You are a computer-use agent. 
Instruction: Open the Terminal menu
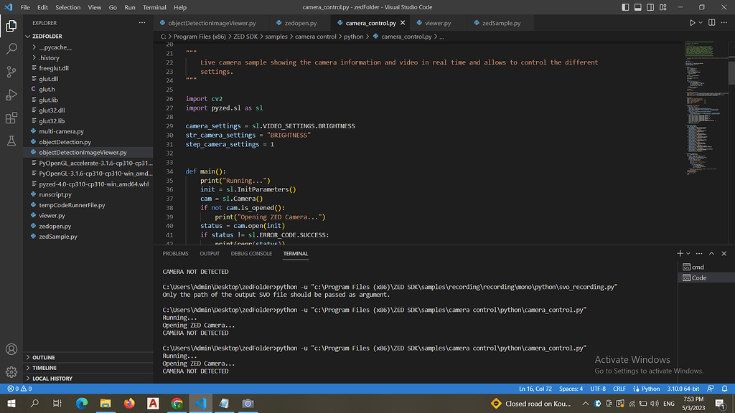click(x=154, y=7)
